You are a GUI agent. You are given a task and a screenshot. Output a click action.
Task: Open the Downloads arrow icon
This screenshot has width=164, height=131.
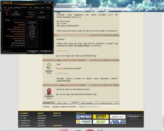point(147,9)
